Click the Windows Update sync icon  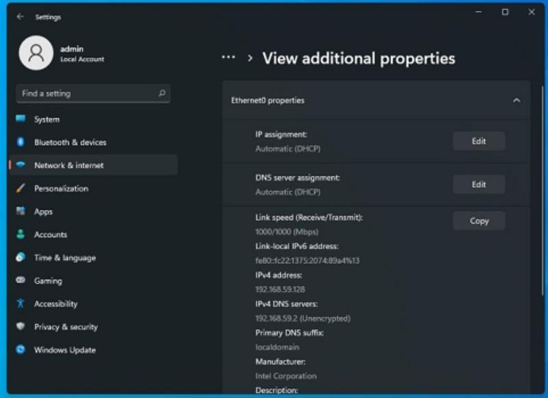[21, 349]
